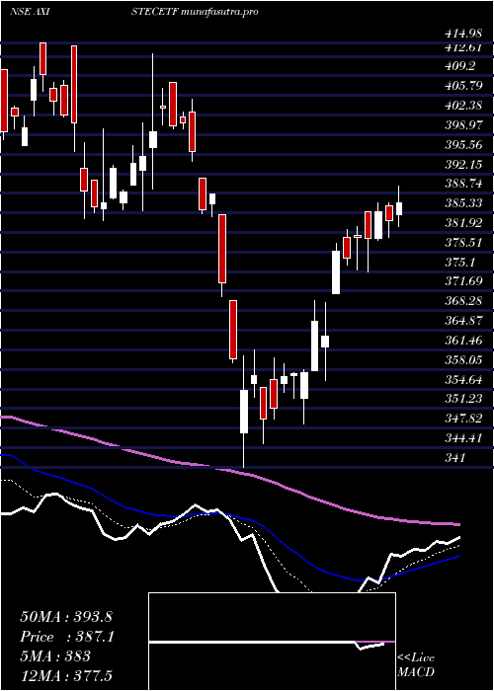Click the 375.1 axis value

point(459,262)
